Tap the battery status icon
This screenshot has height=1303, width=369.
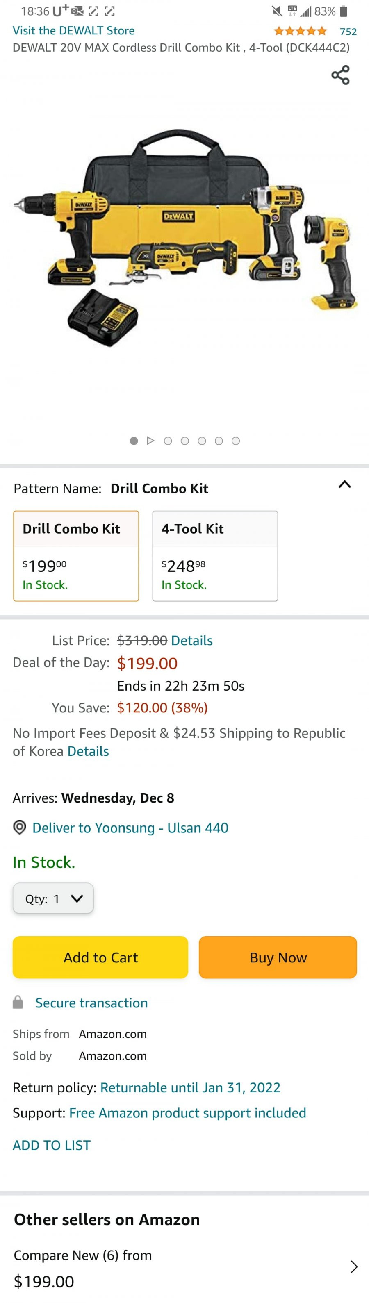(344, 11)
